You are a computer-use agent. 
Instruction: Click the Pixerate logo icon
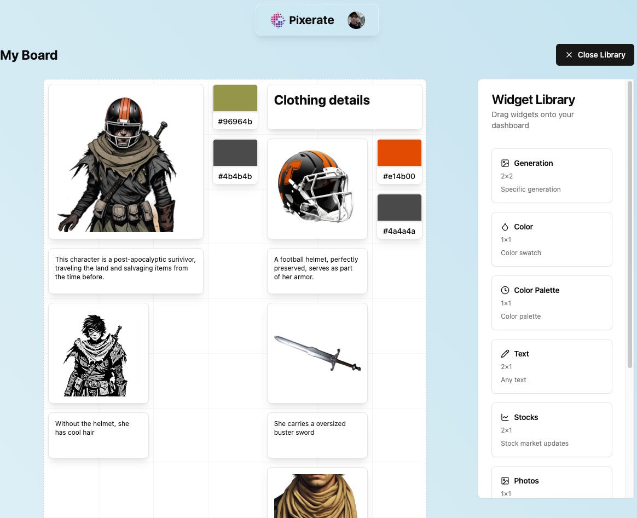click(278, 20)
